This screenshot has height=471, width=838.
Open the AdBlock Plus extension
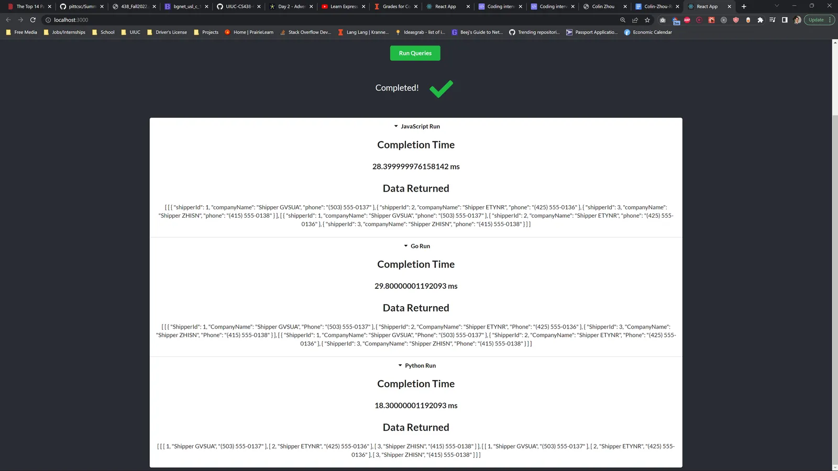click(687, 20)
